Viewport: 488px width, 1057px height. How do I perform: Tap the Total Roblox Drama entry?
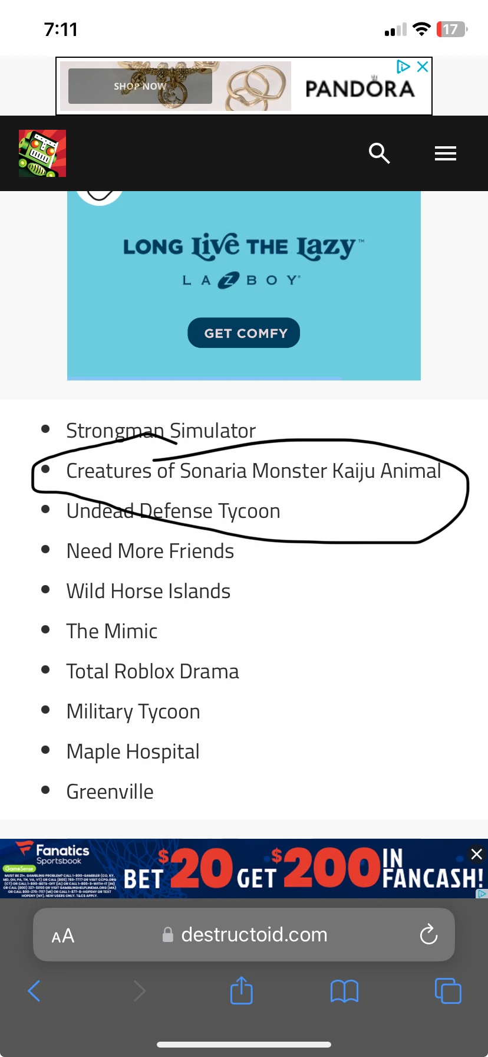153,671
